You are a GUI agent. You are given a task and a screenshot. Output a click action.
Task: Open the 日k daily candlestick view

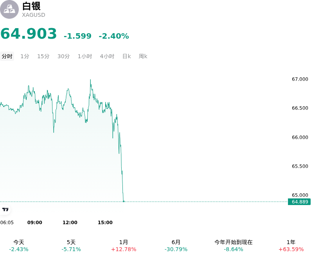(126, 56)
